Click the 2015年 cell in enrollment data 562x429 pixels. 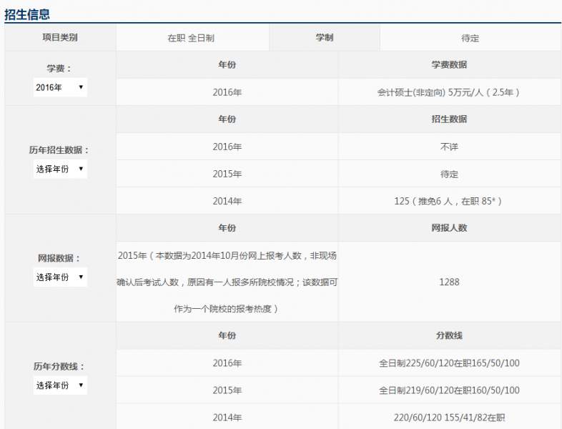pos(227,174)
